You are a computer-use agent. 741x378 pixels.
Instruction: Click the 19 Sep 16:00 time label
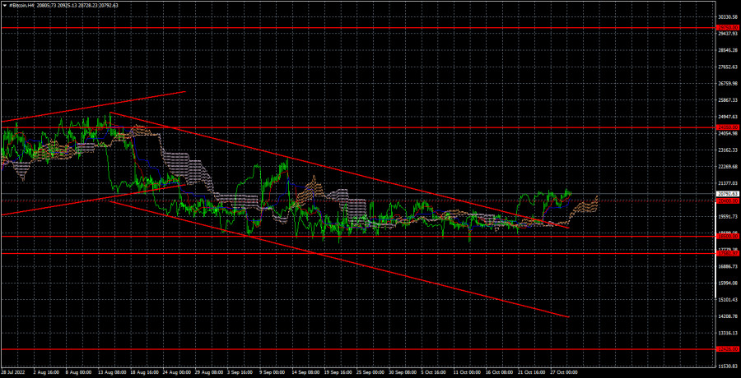tap(338, 372)
